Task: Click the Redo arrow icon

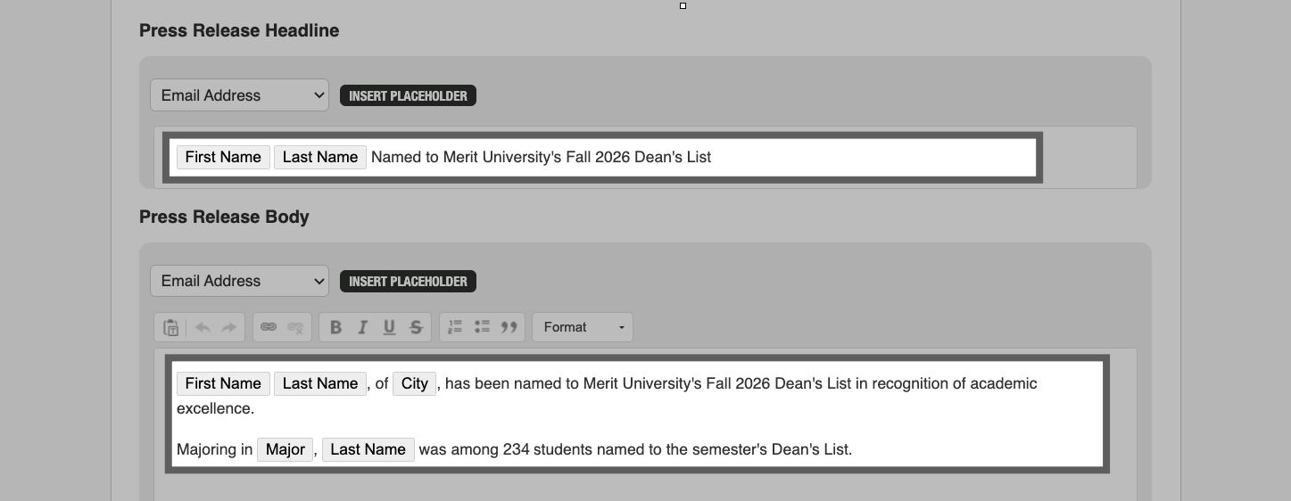Action: tap(229, 327)
